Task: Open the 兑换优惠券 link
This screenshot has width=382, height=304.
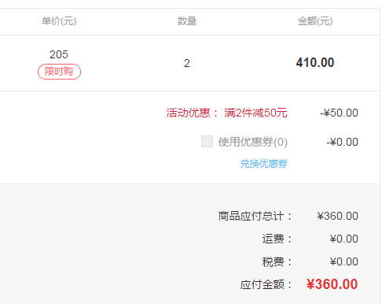Action: pyautogui.click(x=264, y=164)
